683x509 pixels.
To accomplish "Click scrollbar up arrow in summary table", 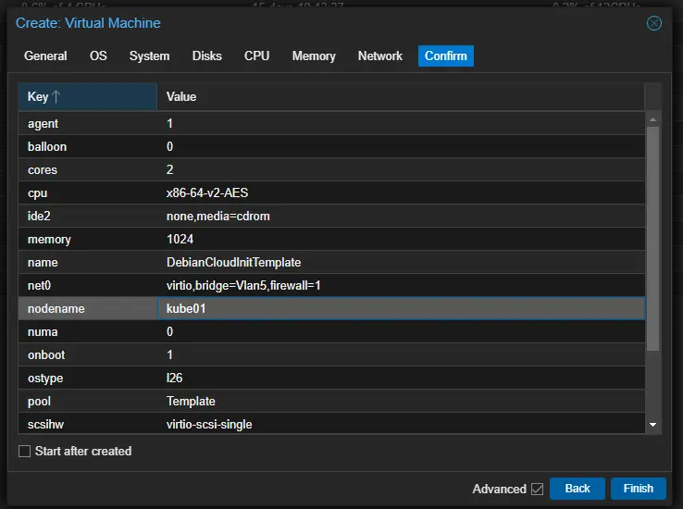I will [x=653, y=119].
